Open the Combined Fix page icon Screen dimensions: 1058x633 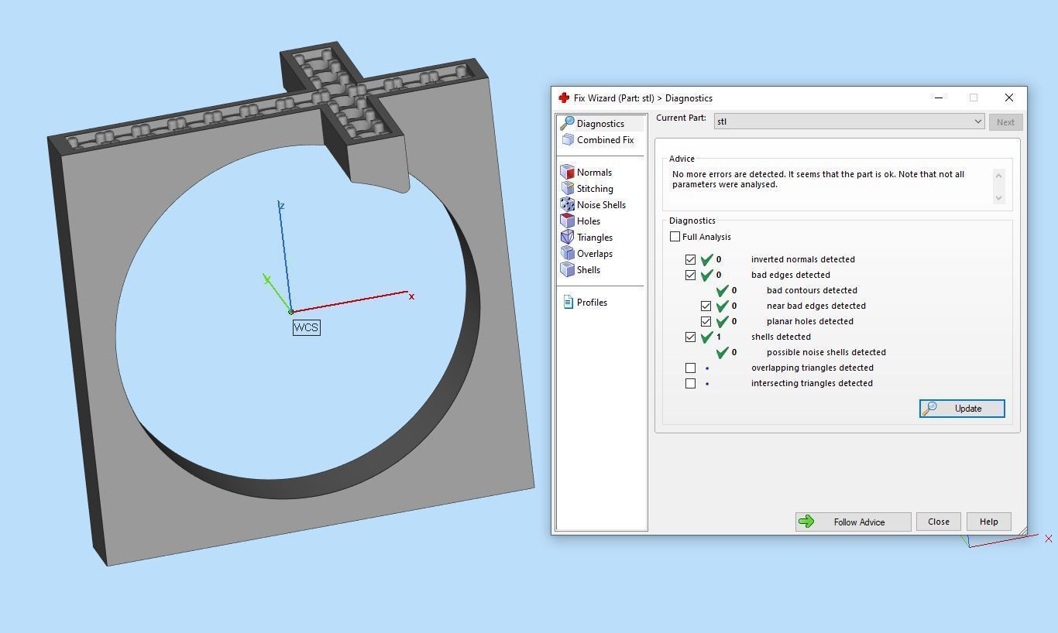click(x=568, y=140)
